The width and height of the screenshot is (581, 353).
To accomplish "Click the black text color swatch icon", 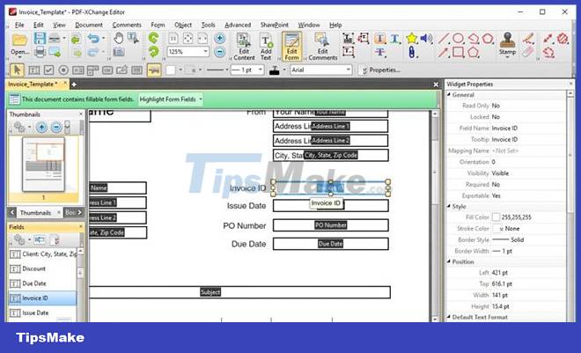I will pyautogui.click(x=274, y=70).
